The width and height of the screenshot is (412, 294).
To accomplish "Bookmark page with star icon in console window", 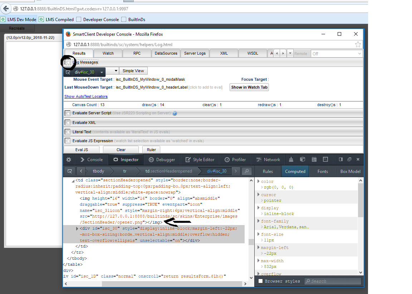I will tap(358, 44).
